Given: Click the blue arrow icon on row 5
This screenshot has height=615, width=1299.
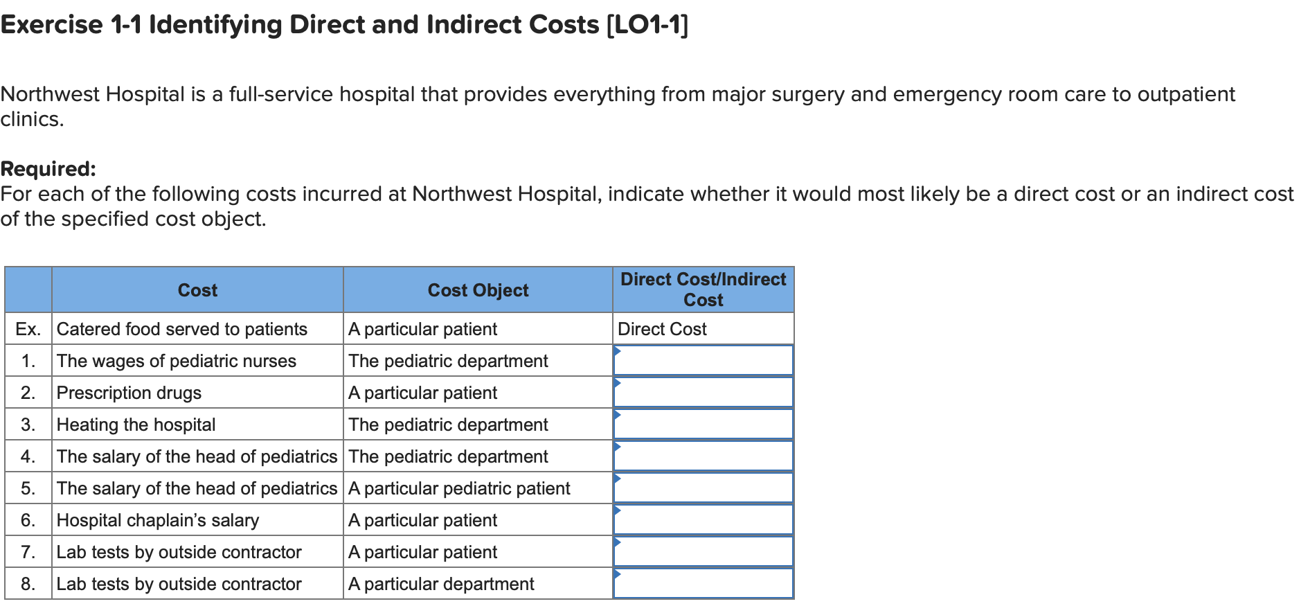Looking at the screenshot, I should tap(616, 478).
